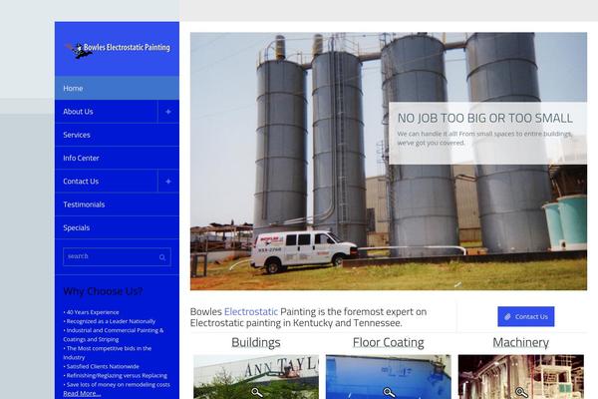Go to the Home menu item
Viewport: 598px width, 399px height.
117,88
